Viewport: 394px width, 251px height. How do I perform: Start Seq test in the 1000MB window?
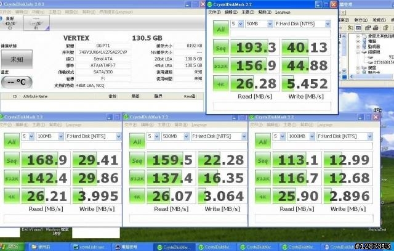(263, 160)
